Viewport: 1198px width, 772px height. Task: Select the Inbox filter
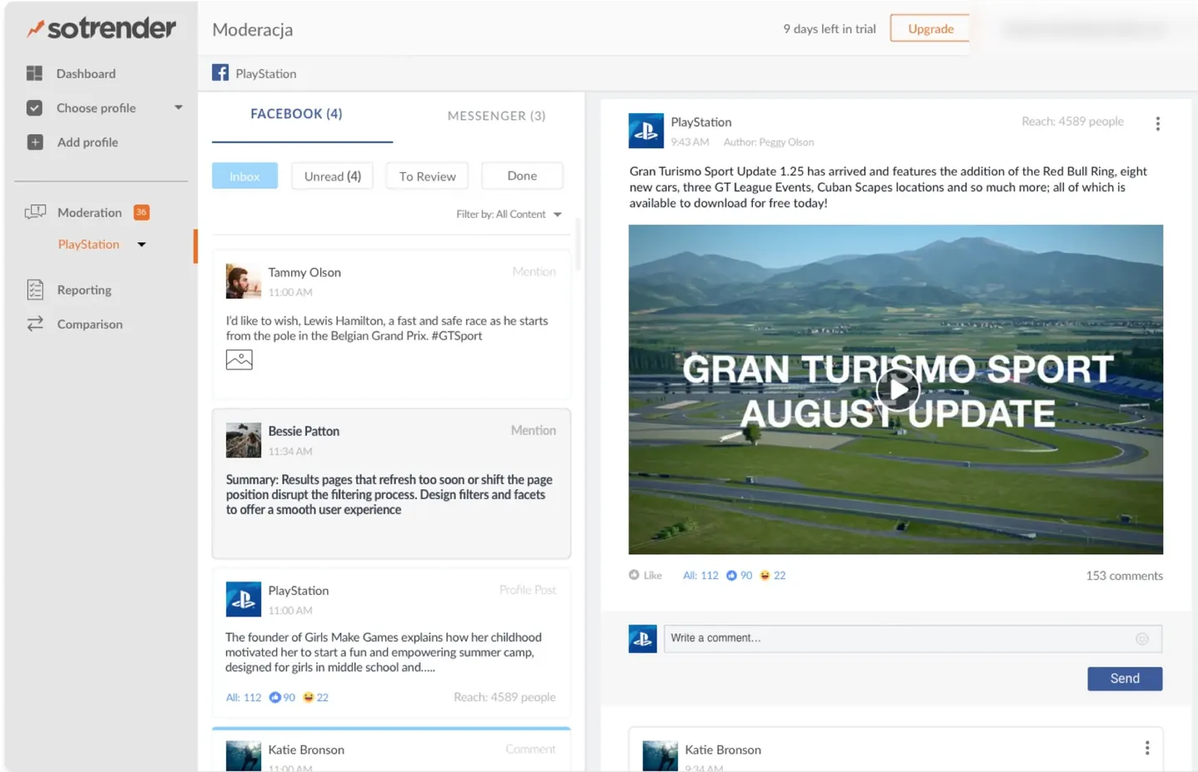coord(245,176)
